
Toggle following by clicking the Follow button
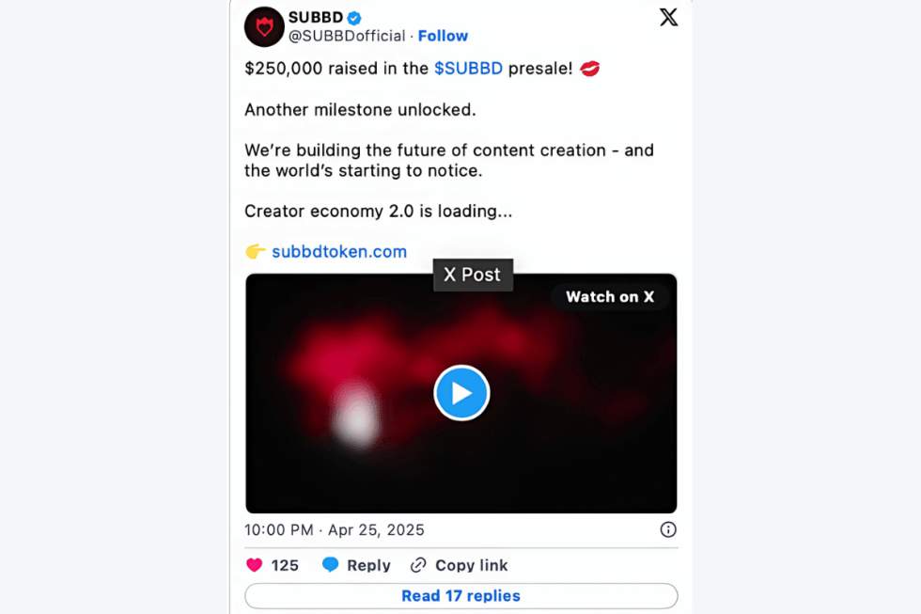tap(443, 36)
